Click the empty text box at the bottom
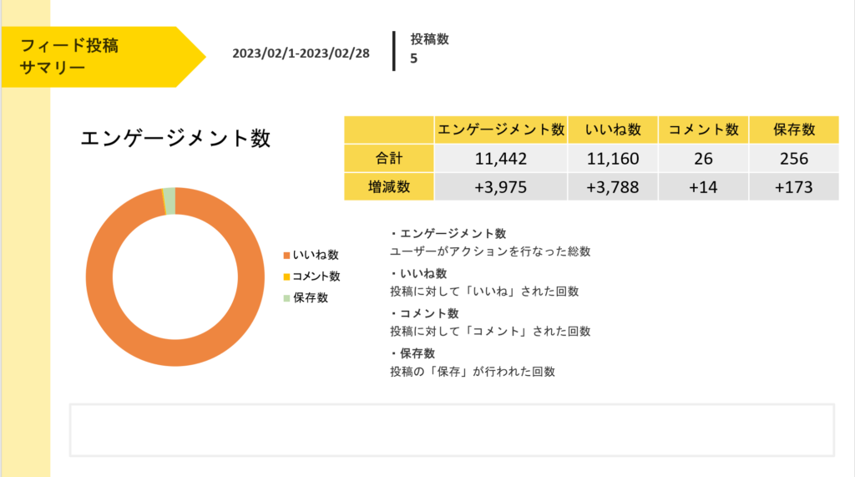 452,430
